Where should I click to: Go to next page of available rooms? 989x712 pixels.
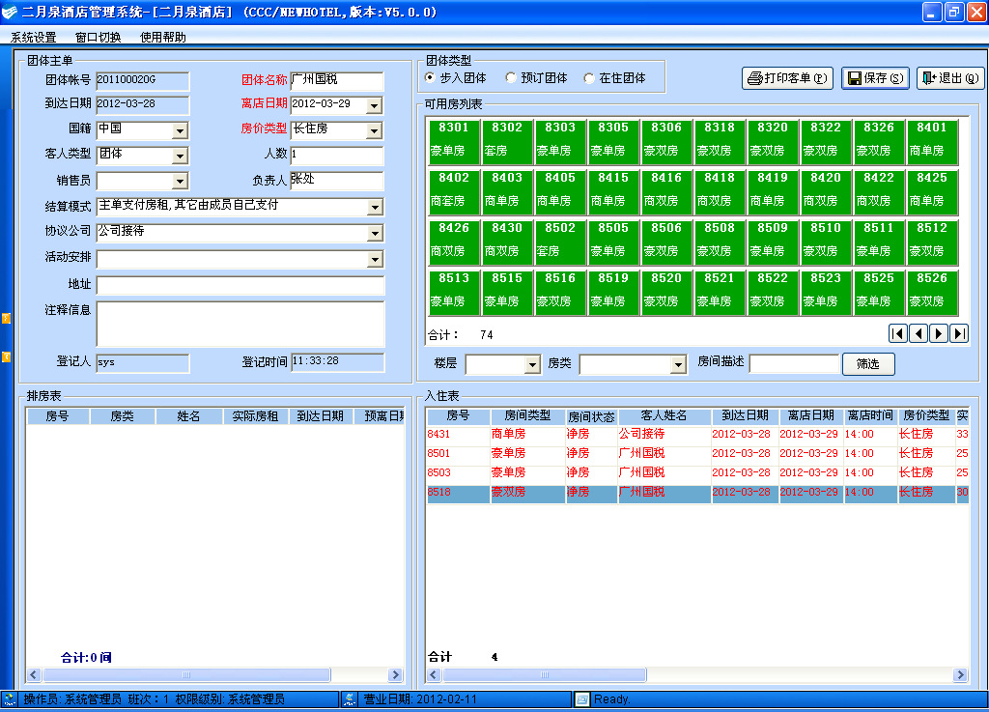click(939, 333)
